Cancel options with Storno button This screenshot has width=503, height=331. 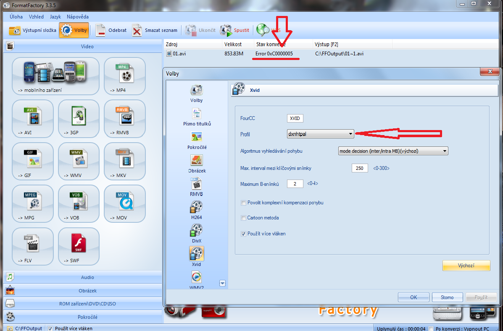click(447, 297)
